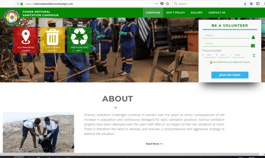Click the yellow dustbin donated icon

pos(52,37)
